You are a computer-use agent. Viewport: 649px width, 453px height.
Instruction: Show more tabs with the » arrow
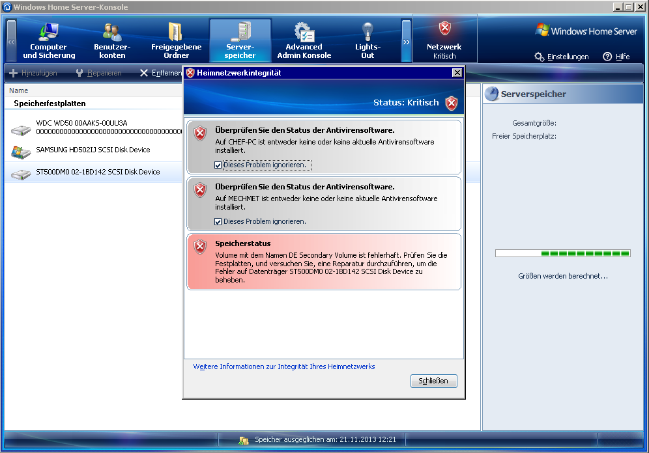406,42
